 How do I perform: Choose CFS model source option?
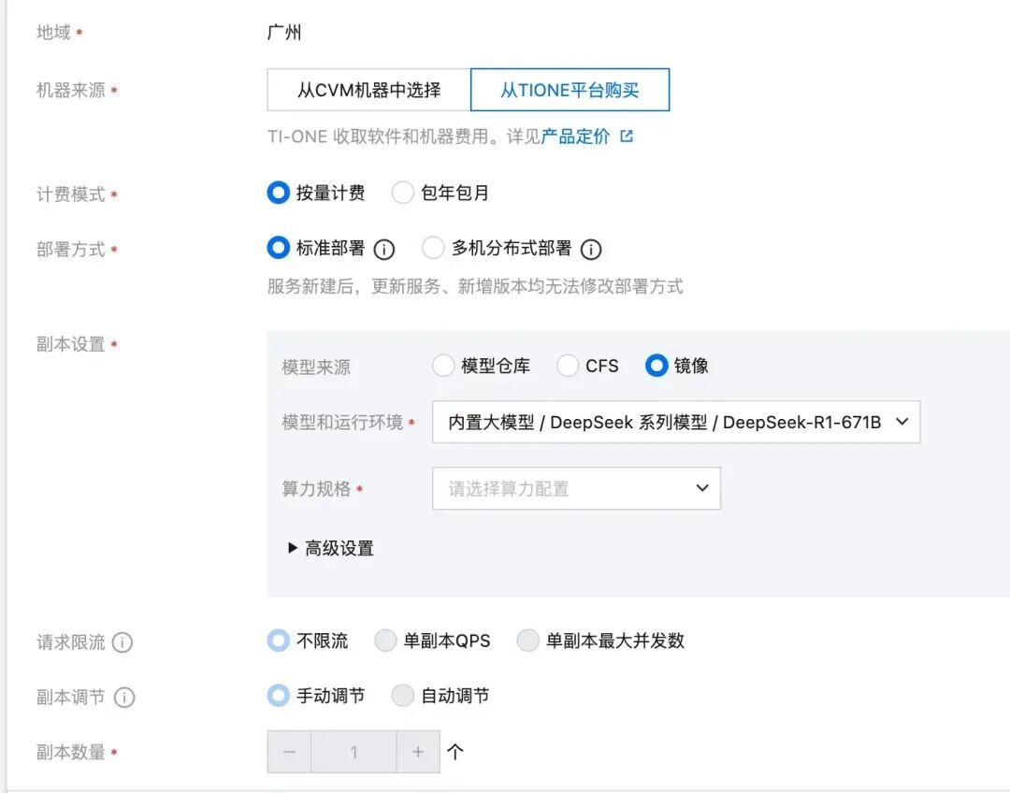[568, 366]
